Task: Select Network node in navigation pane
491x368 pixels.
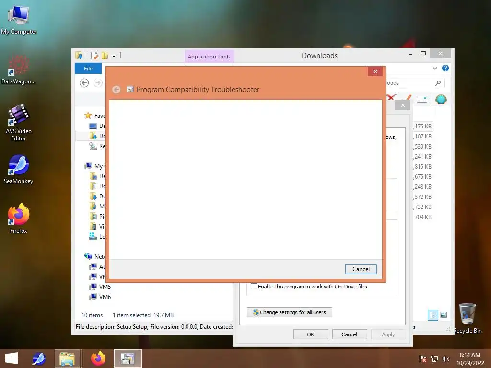Action: [95, 257]
